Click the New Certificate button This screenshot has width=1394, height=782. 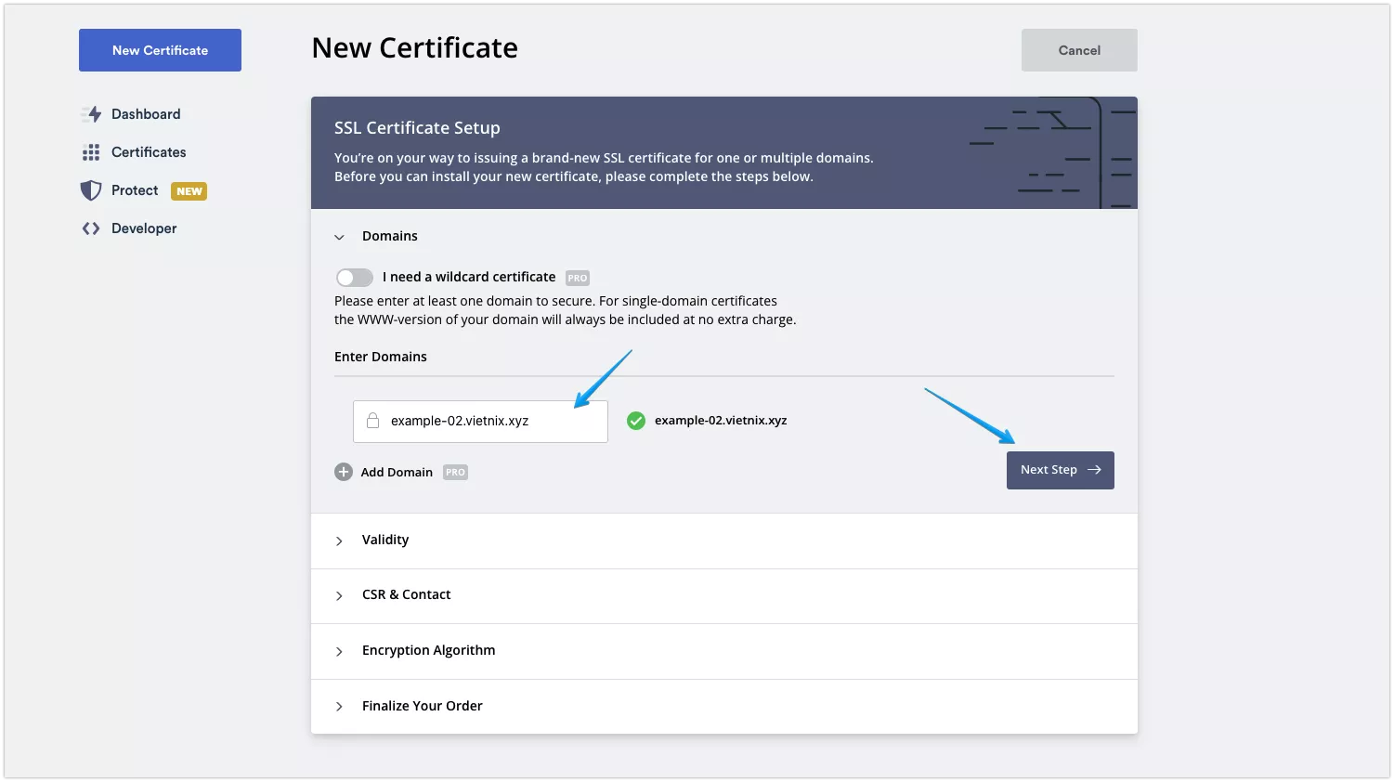tap(160, 49)
